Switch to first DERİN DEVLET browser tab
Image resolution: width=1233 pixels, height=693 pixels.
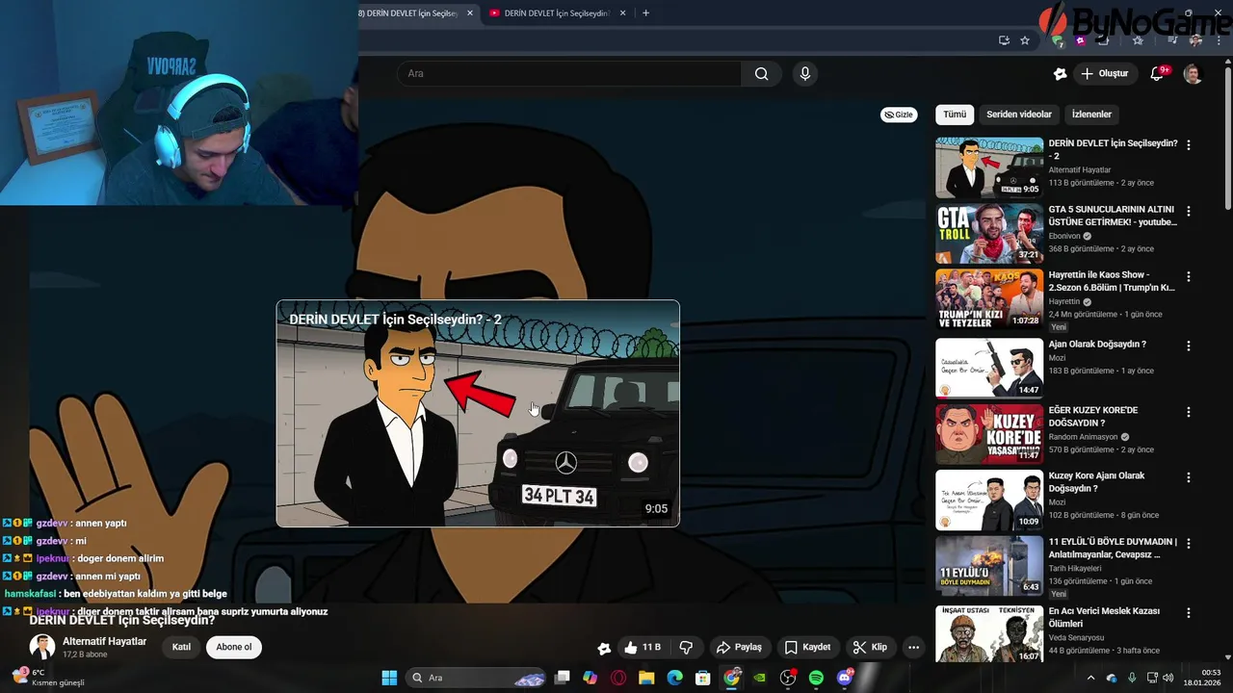click(409, 13)
